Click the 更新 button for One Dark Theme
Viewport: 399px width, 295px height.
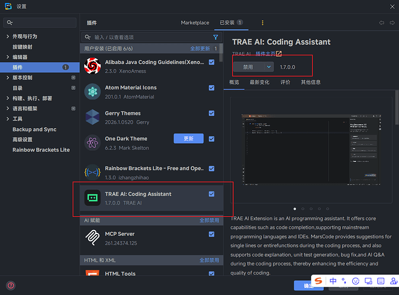tap(189, 138)
